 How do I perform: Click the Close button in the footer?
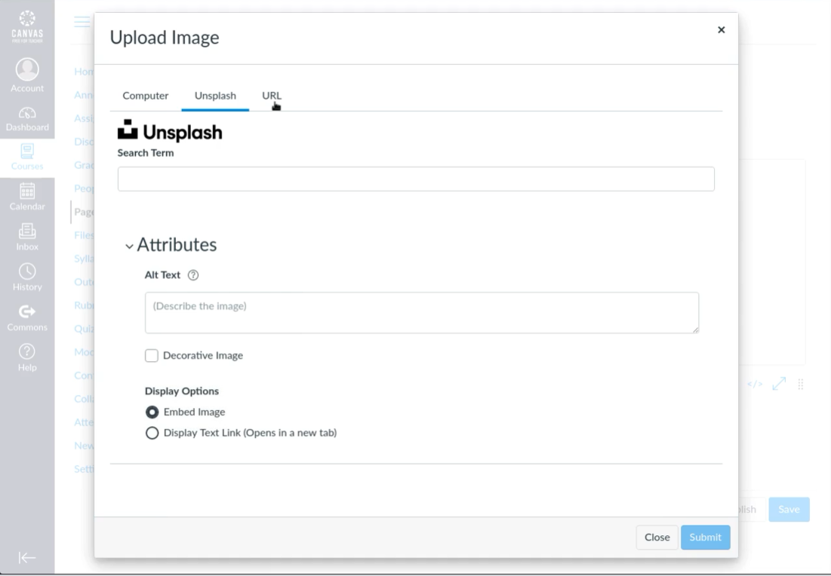(x=657, y=538)
